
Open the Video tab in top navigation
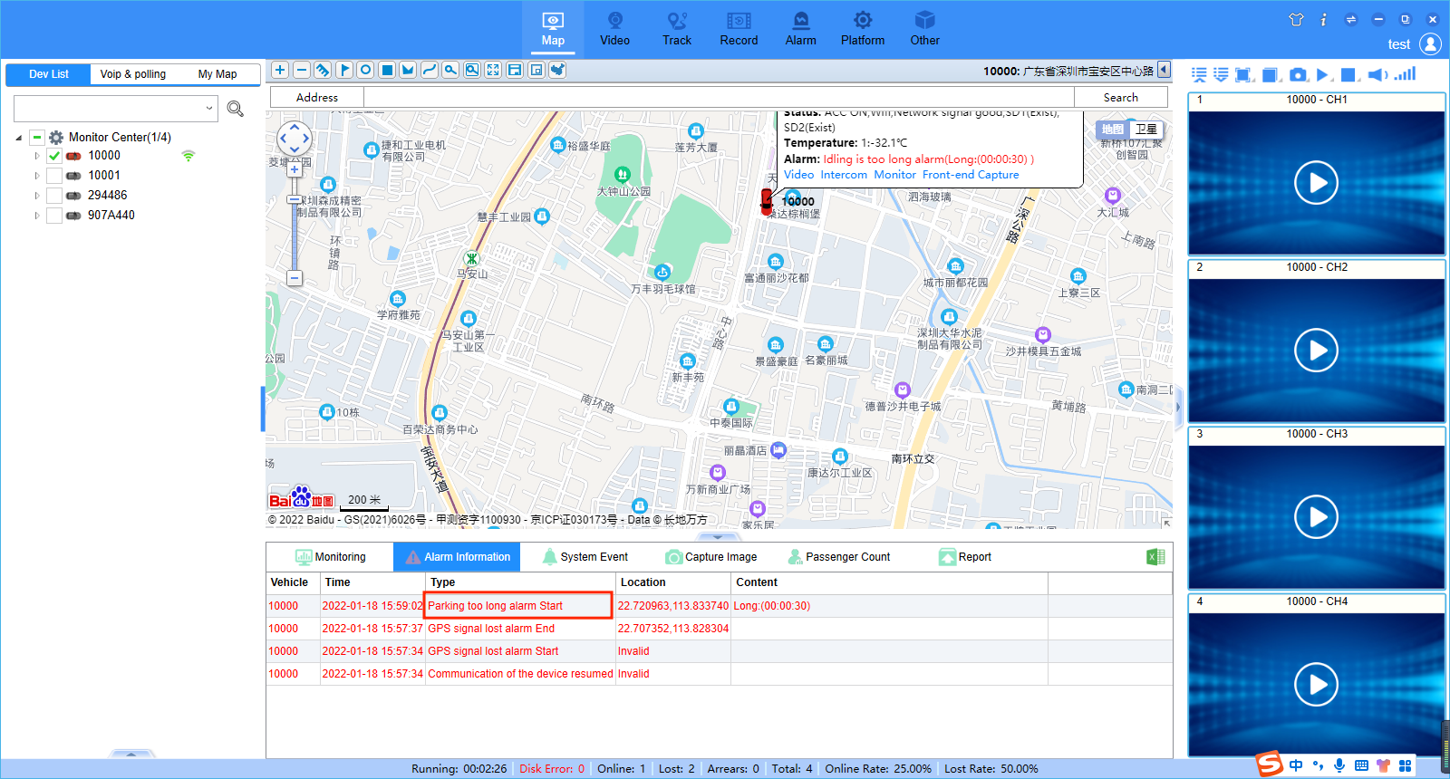click(614, 29)
